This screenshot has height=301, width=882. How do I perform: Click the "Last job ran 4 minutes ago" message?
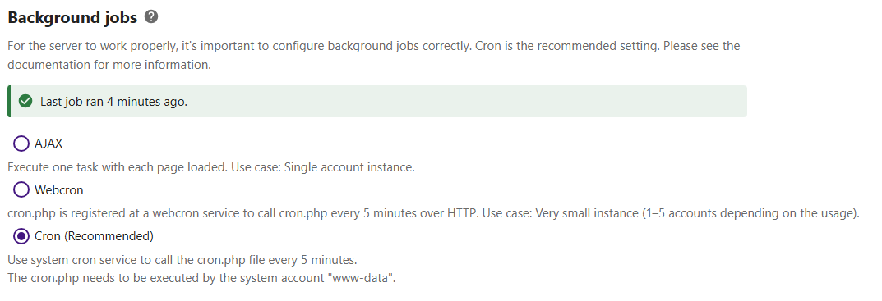pyautogui.click(x=113, y=102)
